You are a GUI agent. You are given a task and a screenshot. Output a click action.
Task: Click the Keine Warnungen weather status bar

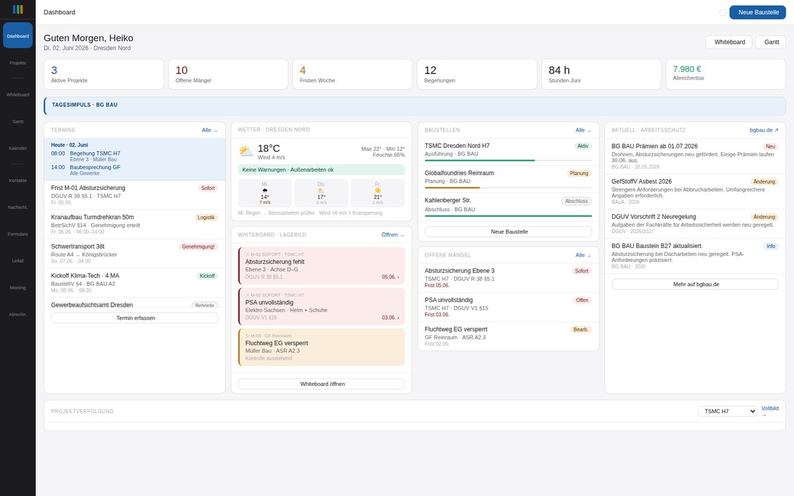pyautogui.click(x=322, y=170)
